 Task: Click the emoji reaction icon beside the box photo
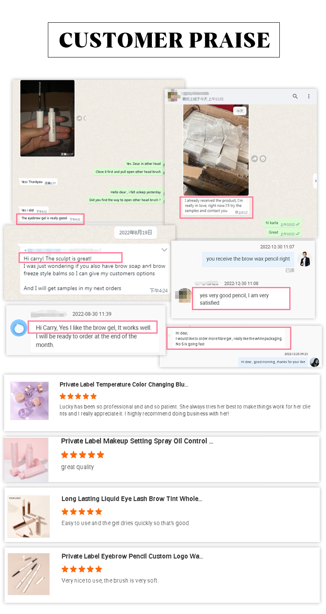[263, 158]
